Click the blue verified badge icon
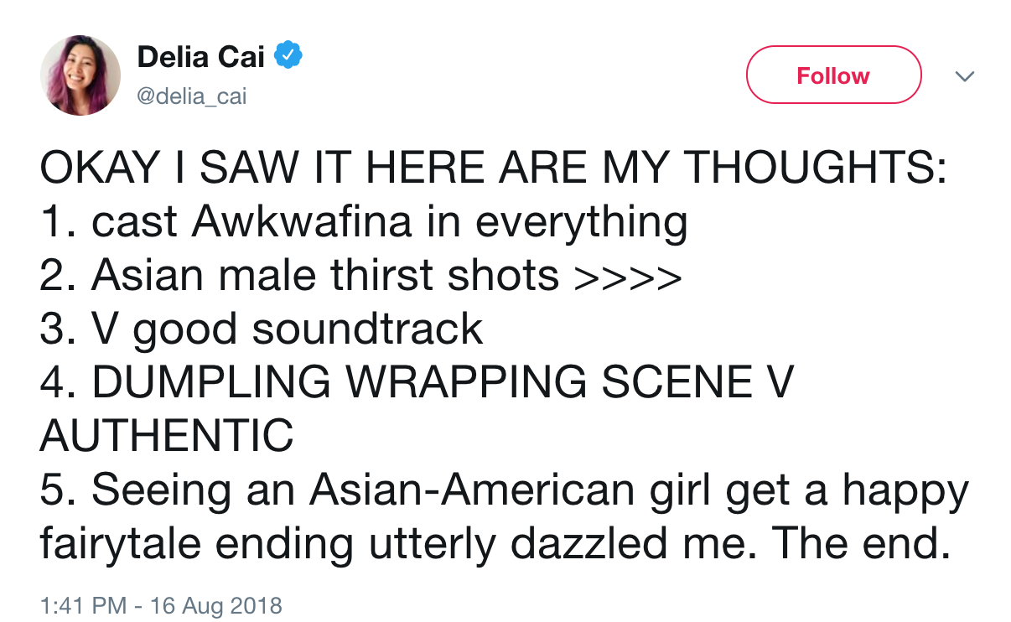Screen dimensions: 1011x622 pyautogui.click(x=289, y=57)
